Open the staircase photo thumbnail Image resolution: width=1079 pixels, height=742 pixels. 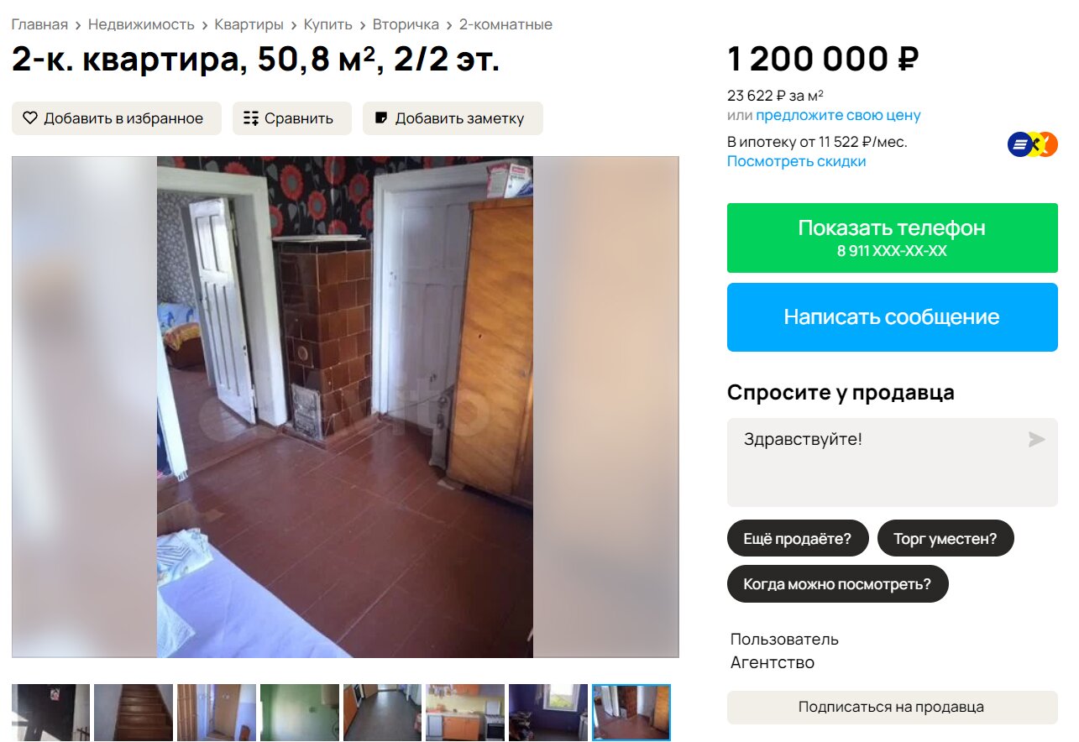[x=134, y=713]
